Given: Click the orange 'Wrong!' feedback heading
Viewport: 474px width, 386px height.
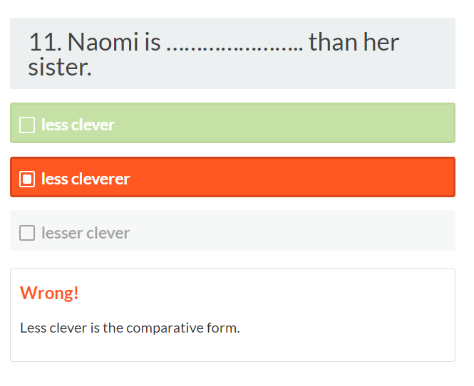Looking at the screenshot, I should tap(49, 293).
